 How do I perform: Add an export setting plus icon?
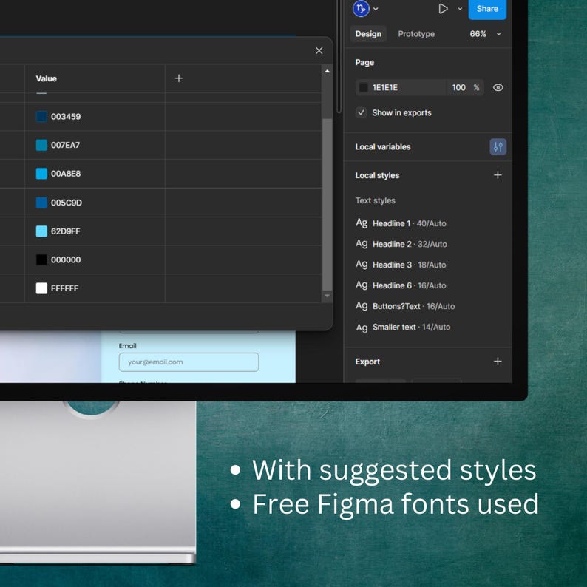pyautogui.click(x=498, y=362)
